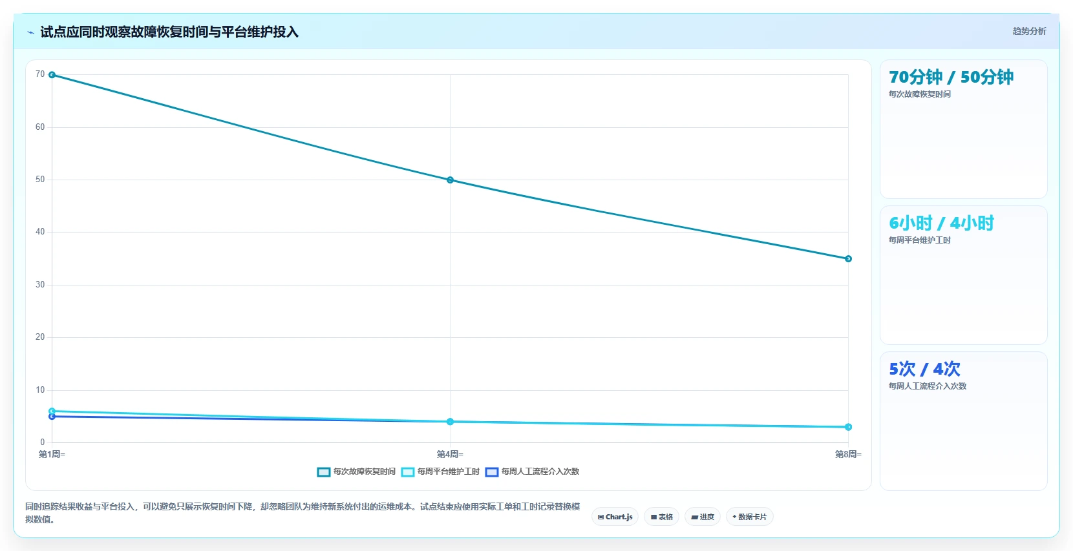Click the 5次 / 4次 metric value
1073x551 pixels.
tap(924, 369)
